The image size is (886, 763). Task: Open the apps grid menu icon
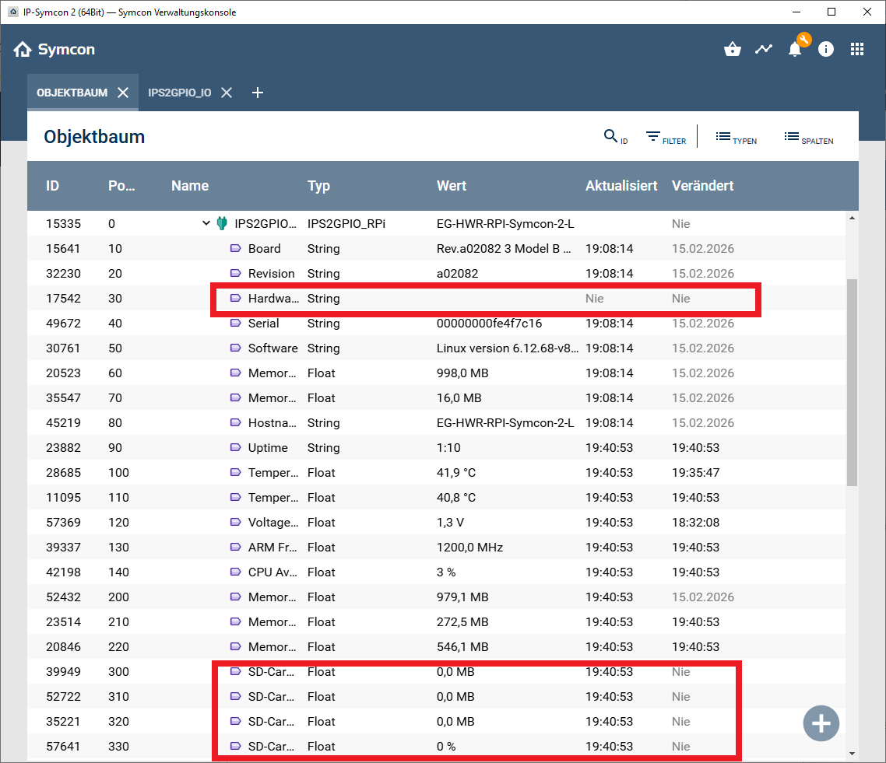[x=857, y=49]
